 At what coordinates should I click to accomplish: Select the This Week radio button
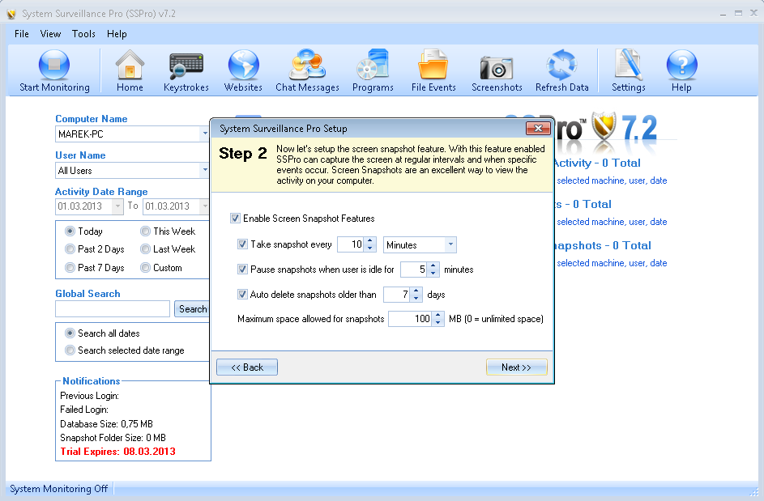(145, 231)
